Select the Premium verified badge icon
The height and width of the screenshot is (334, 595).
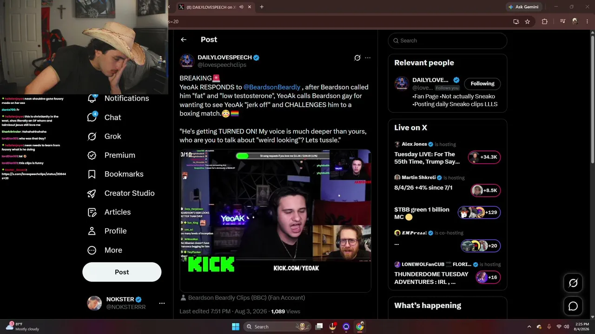coord(92,155)
